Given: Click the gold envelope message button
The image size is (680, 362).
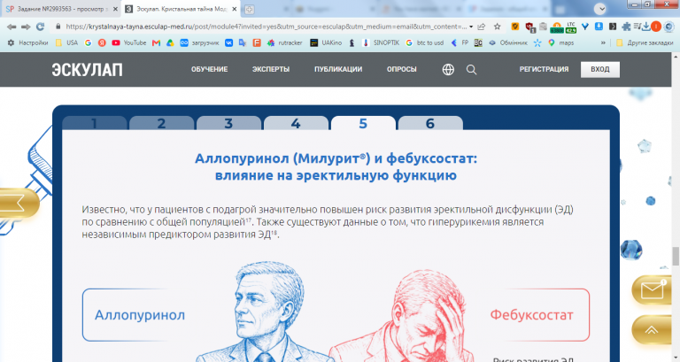Looking at the screenshot, I should 653,290.
